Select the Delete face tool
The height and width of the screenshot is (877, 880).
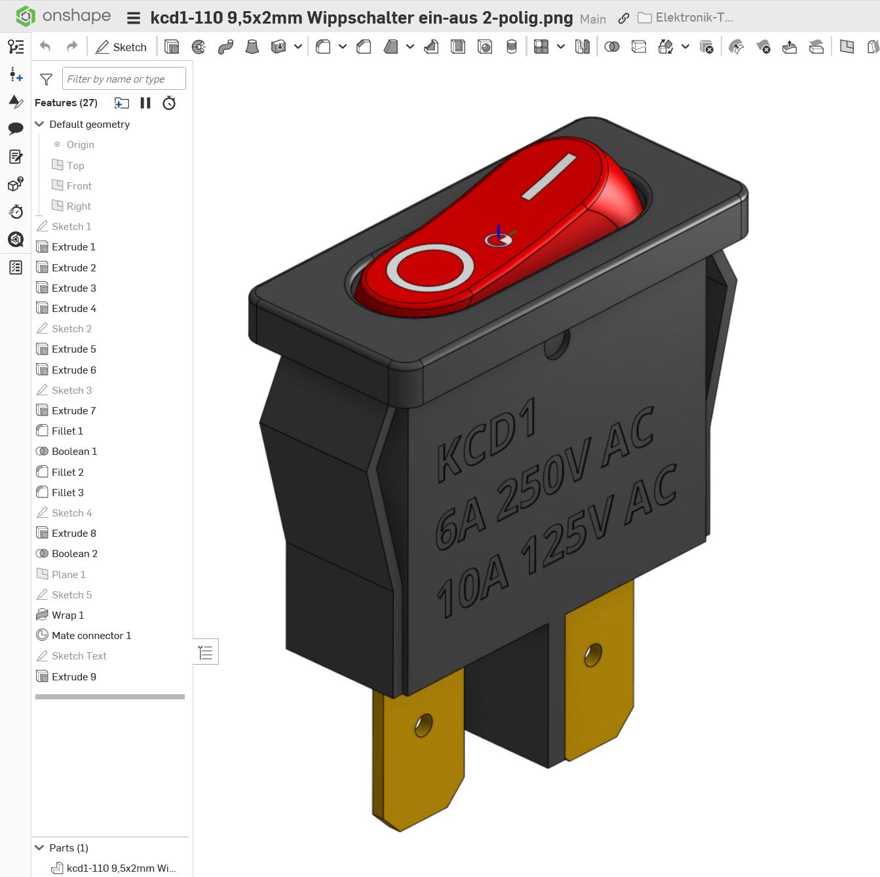(763, 47)
